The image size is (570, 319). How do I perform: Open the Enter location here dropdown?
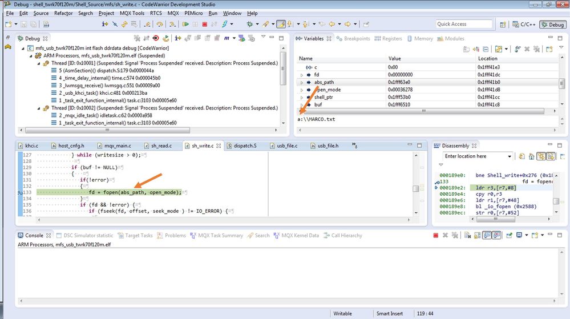510,156
